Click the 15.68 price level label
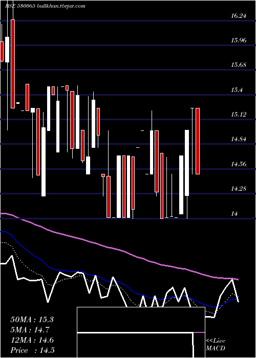The height and width of the screenshot is (358, 256). click(x=239, y=65)
